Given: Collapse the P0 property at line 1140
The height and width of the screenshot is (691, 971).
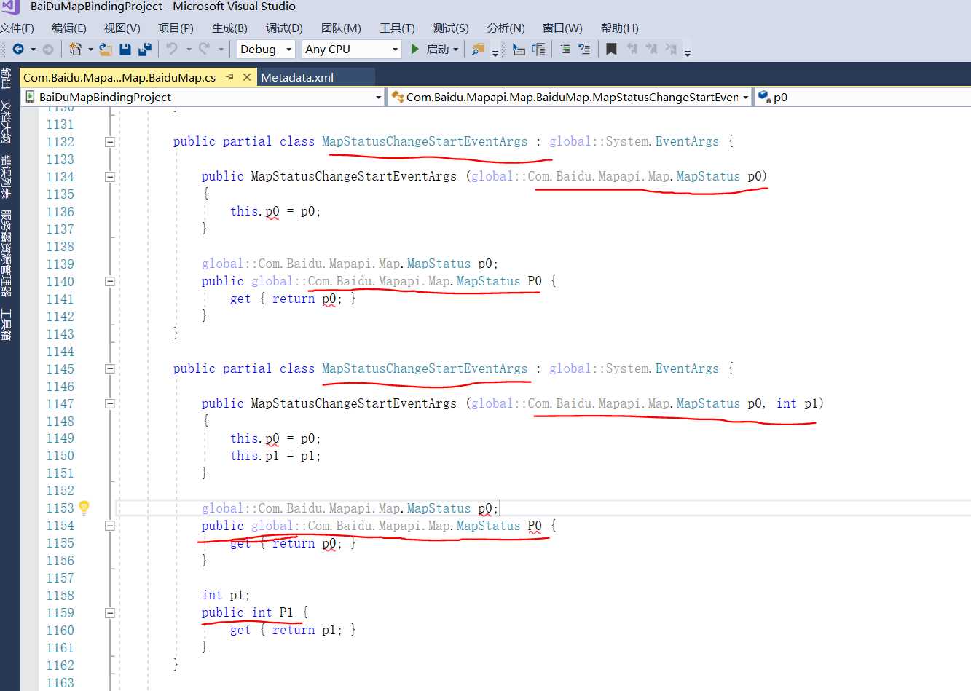Looking at the screenshot, I should 109,281.
